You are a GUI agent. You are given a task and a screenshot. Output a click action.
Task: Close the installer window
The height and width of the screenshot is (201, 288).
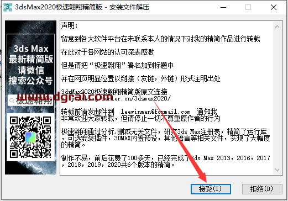pos(274,7)
